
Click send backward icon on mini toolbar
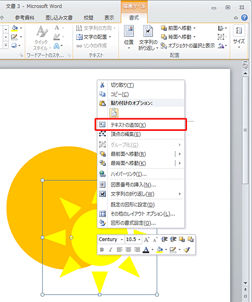pyautogui.click(x=191, y=240)
